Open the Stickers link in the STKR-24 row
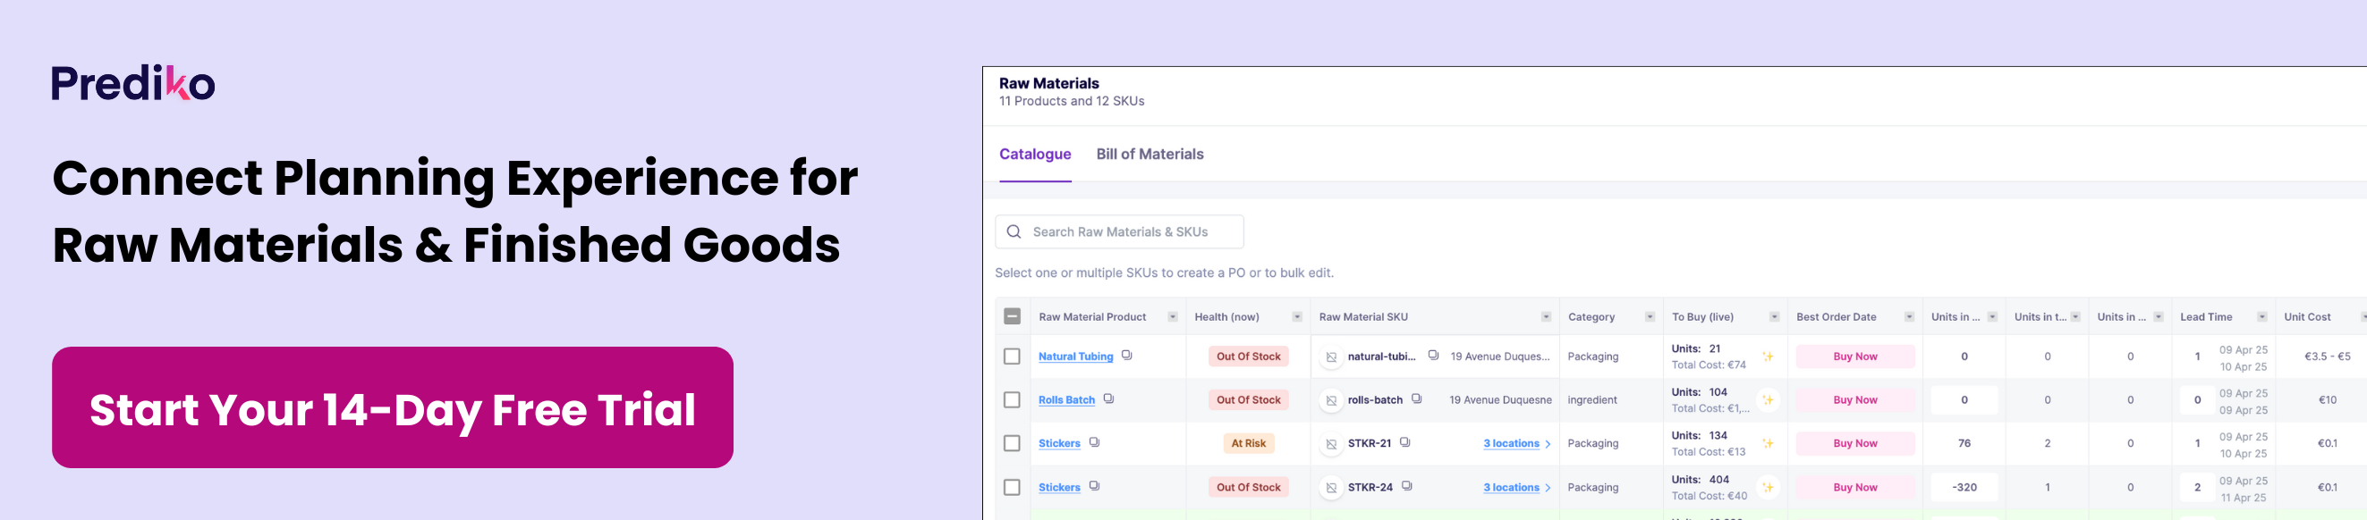Viewport: 2367px width, 520px height. pos(1058,487)
